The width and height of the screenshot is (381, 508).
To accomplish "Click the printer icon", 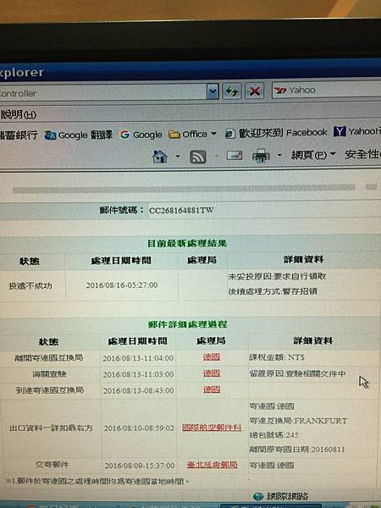I will 261,156.
